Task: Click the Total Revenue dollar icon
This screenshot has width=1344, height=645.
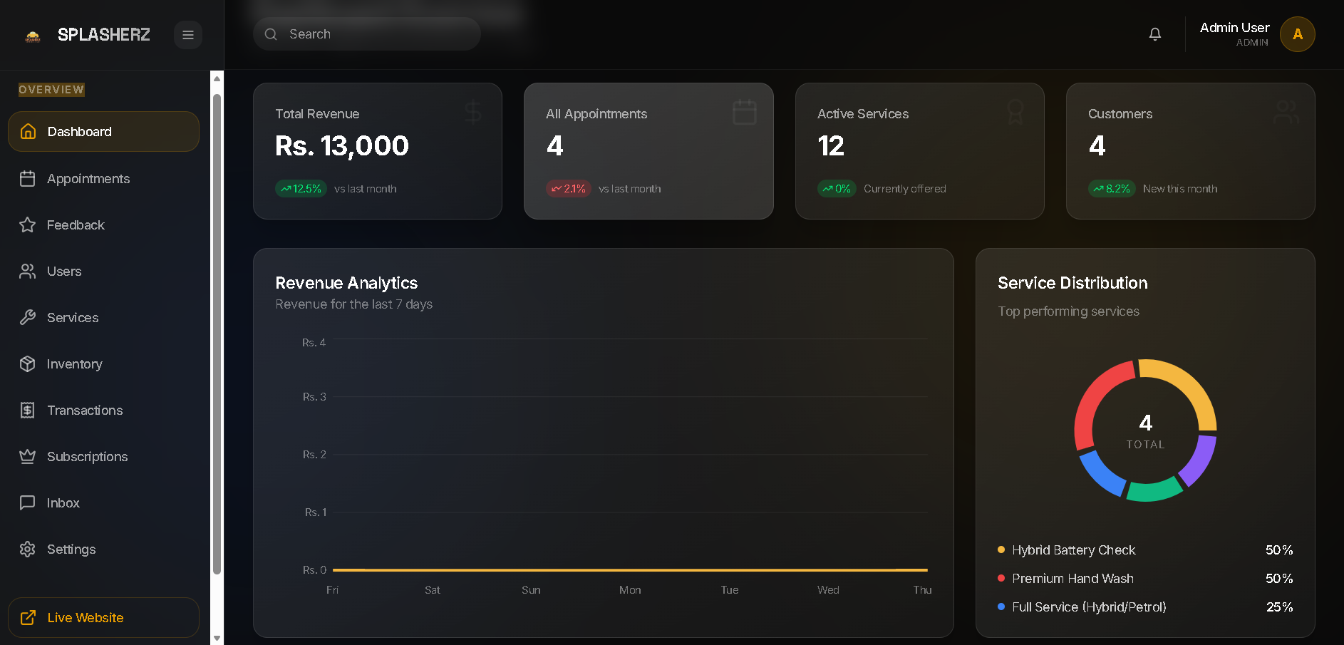Action: click(473, 113)
